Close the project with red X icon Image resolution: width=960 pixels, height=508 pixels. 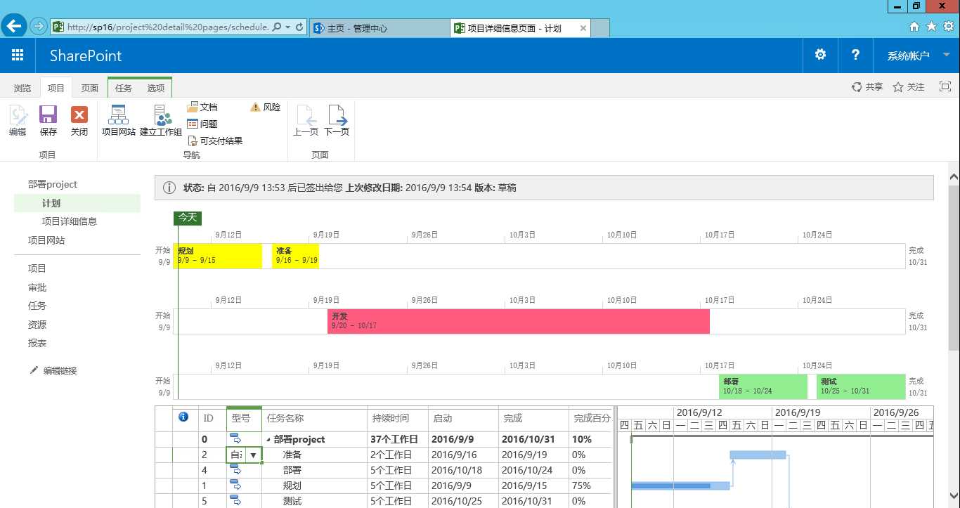tap(79, 120)
